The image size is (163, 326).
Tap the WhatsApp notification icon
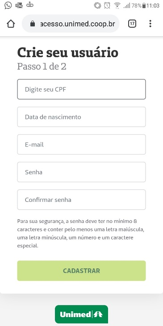[8, 5]
